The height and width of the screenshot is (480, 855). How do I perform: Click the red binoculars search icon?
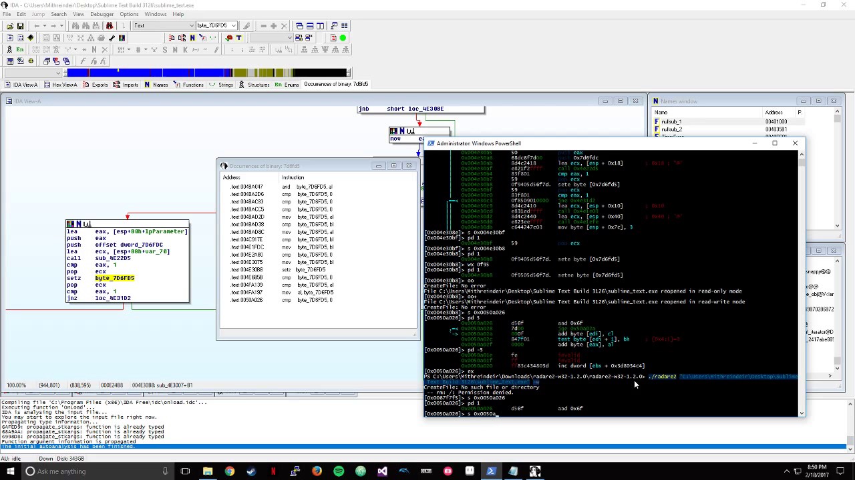(x=110, y=25)
